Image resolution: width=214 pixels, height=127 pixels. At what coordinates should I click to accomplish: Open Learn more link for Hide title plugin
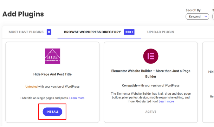[x=77, y=98]
